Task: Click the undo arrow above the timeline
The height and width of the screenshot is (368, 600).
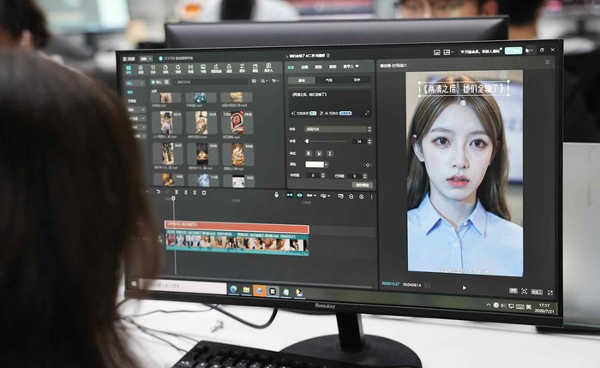Action: (158, 192)
